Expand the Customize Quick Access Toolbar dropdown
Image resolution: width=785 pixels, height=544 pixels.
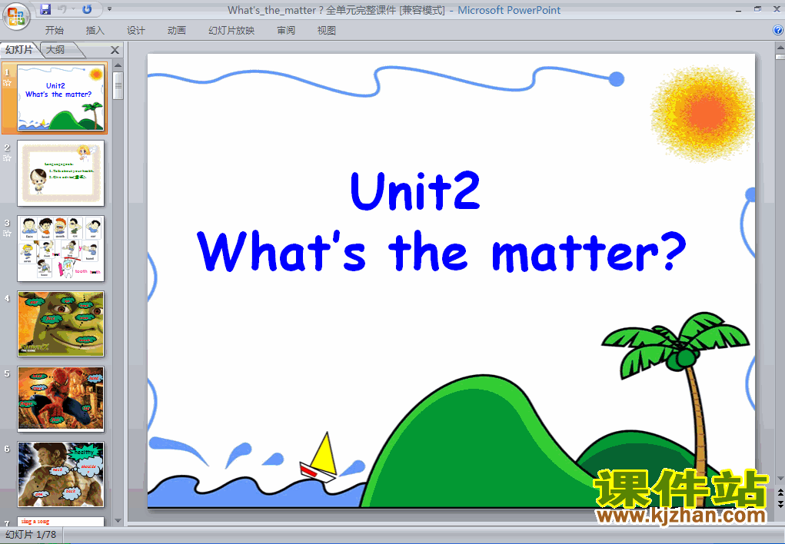(110, 9)
